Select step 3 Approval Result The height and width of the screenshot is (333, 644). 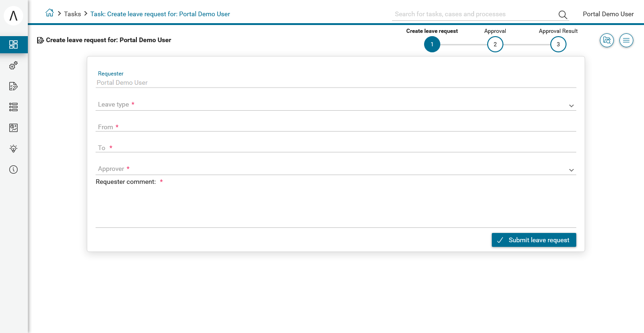[x=558, y=44]
